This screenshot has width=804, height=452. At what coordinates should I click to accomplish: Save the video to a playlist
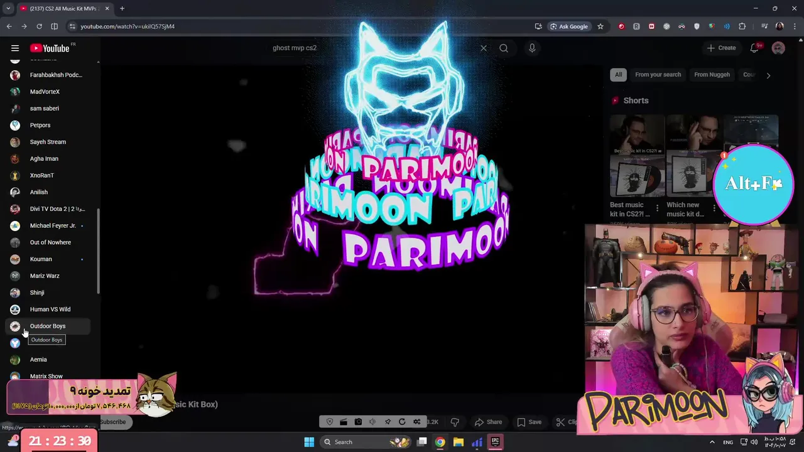coord(529,422)
